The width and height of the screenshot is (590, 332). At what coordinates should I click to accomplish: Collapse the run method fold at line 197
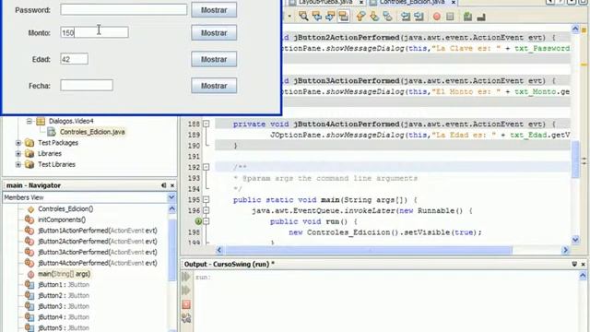coord(206,221)
